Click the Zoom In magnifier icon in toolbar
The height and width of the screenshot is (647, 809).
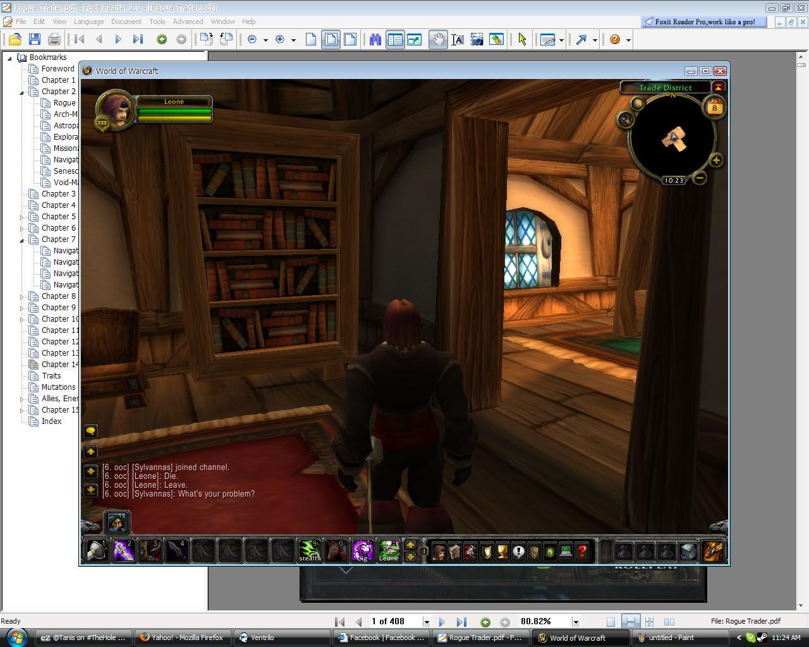280,39
